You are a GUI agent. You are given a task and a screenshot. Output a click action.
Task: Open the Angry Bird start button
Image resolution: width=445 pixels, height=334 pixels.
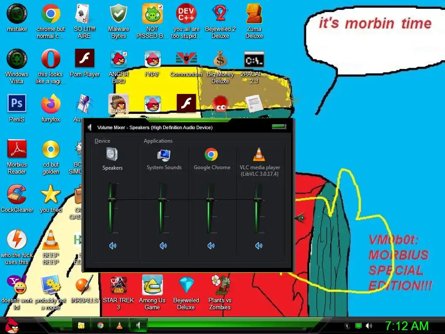coord(12,325)
